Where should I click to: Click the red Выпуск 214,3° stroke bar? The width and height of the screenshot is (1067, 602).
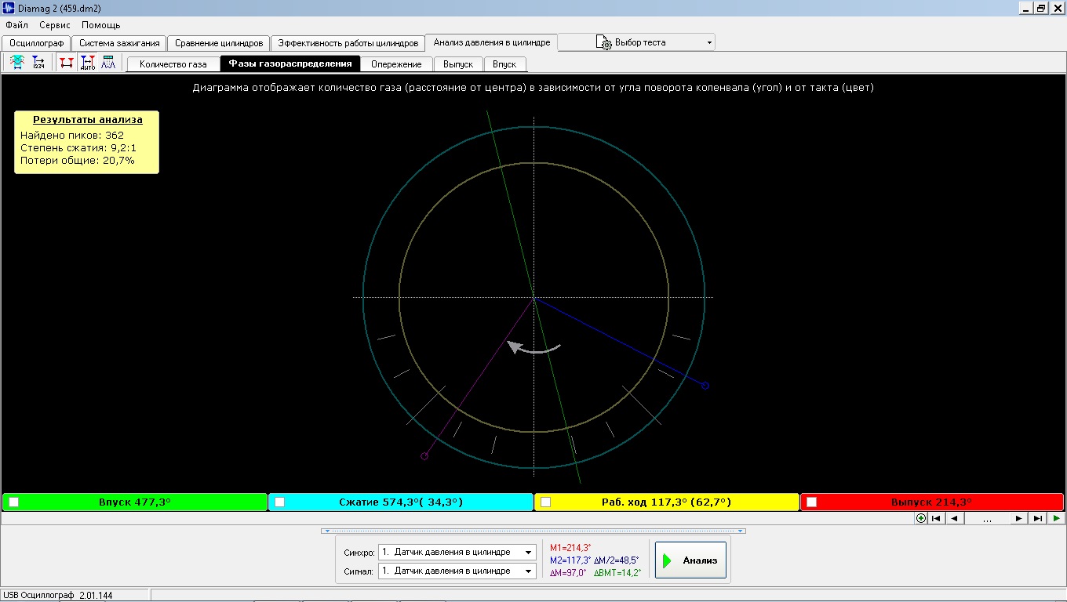[x=932, y=502]
